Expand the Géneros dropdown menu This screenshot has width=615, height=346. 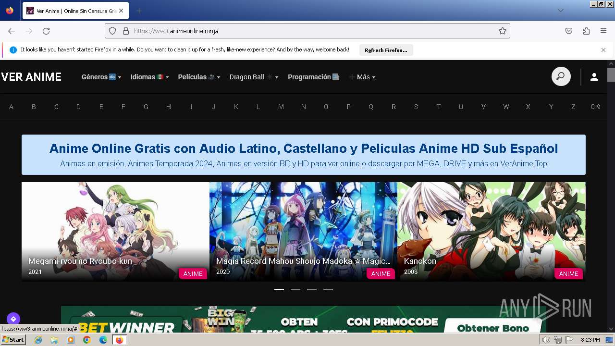click(101, 77)
